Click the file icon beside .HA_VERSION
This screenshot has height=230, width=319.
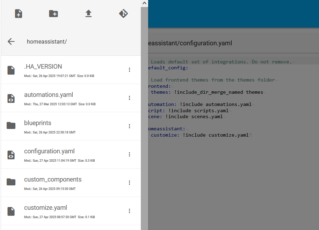coord(11,70)
